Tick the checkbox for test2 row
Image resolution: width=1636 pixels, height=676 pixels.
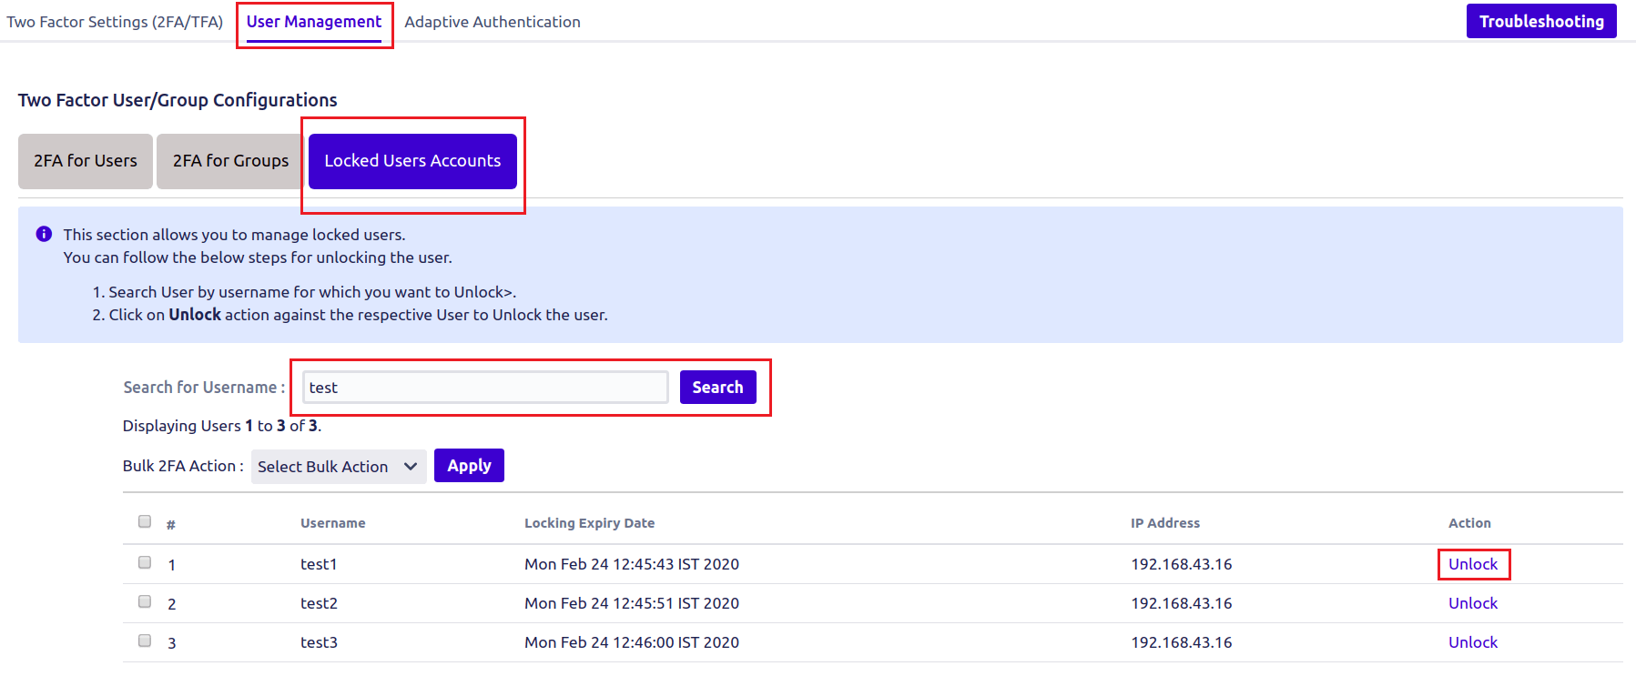(x=145, y=601)
